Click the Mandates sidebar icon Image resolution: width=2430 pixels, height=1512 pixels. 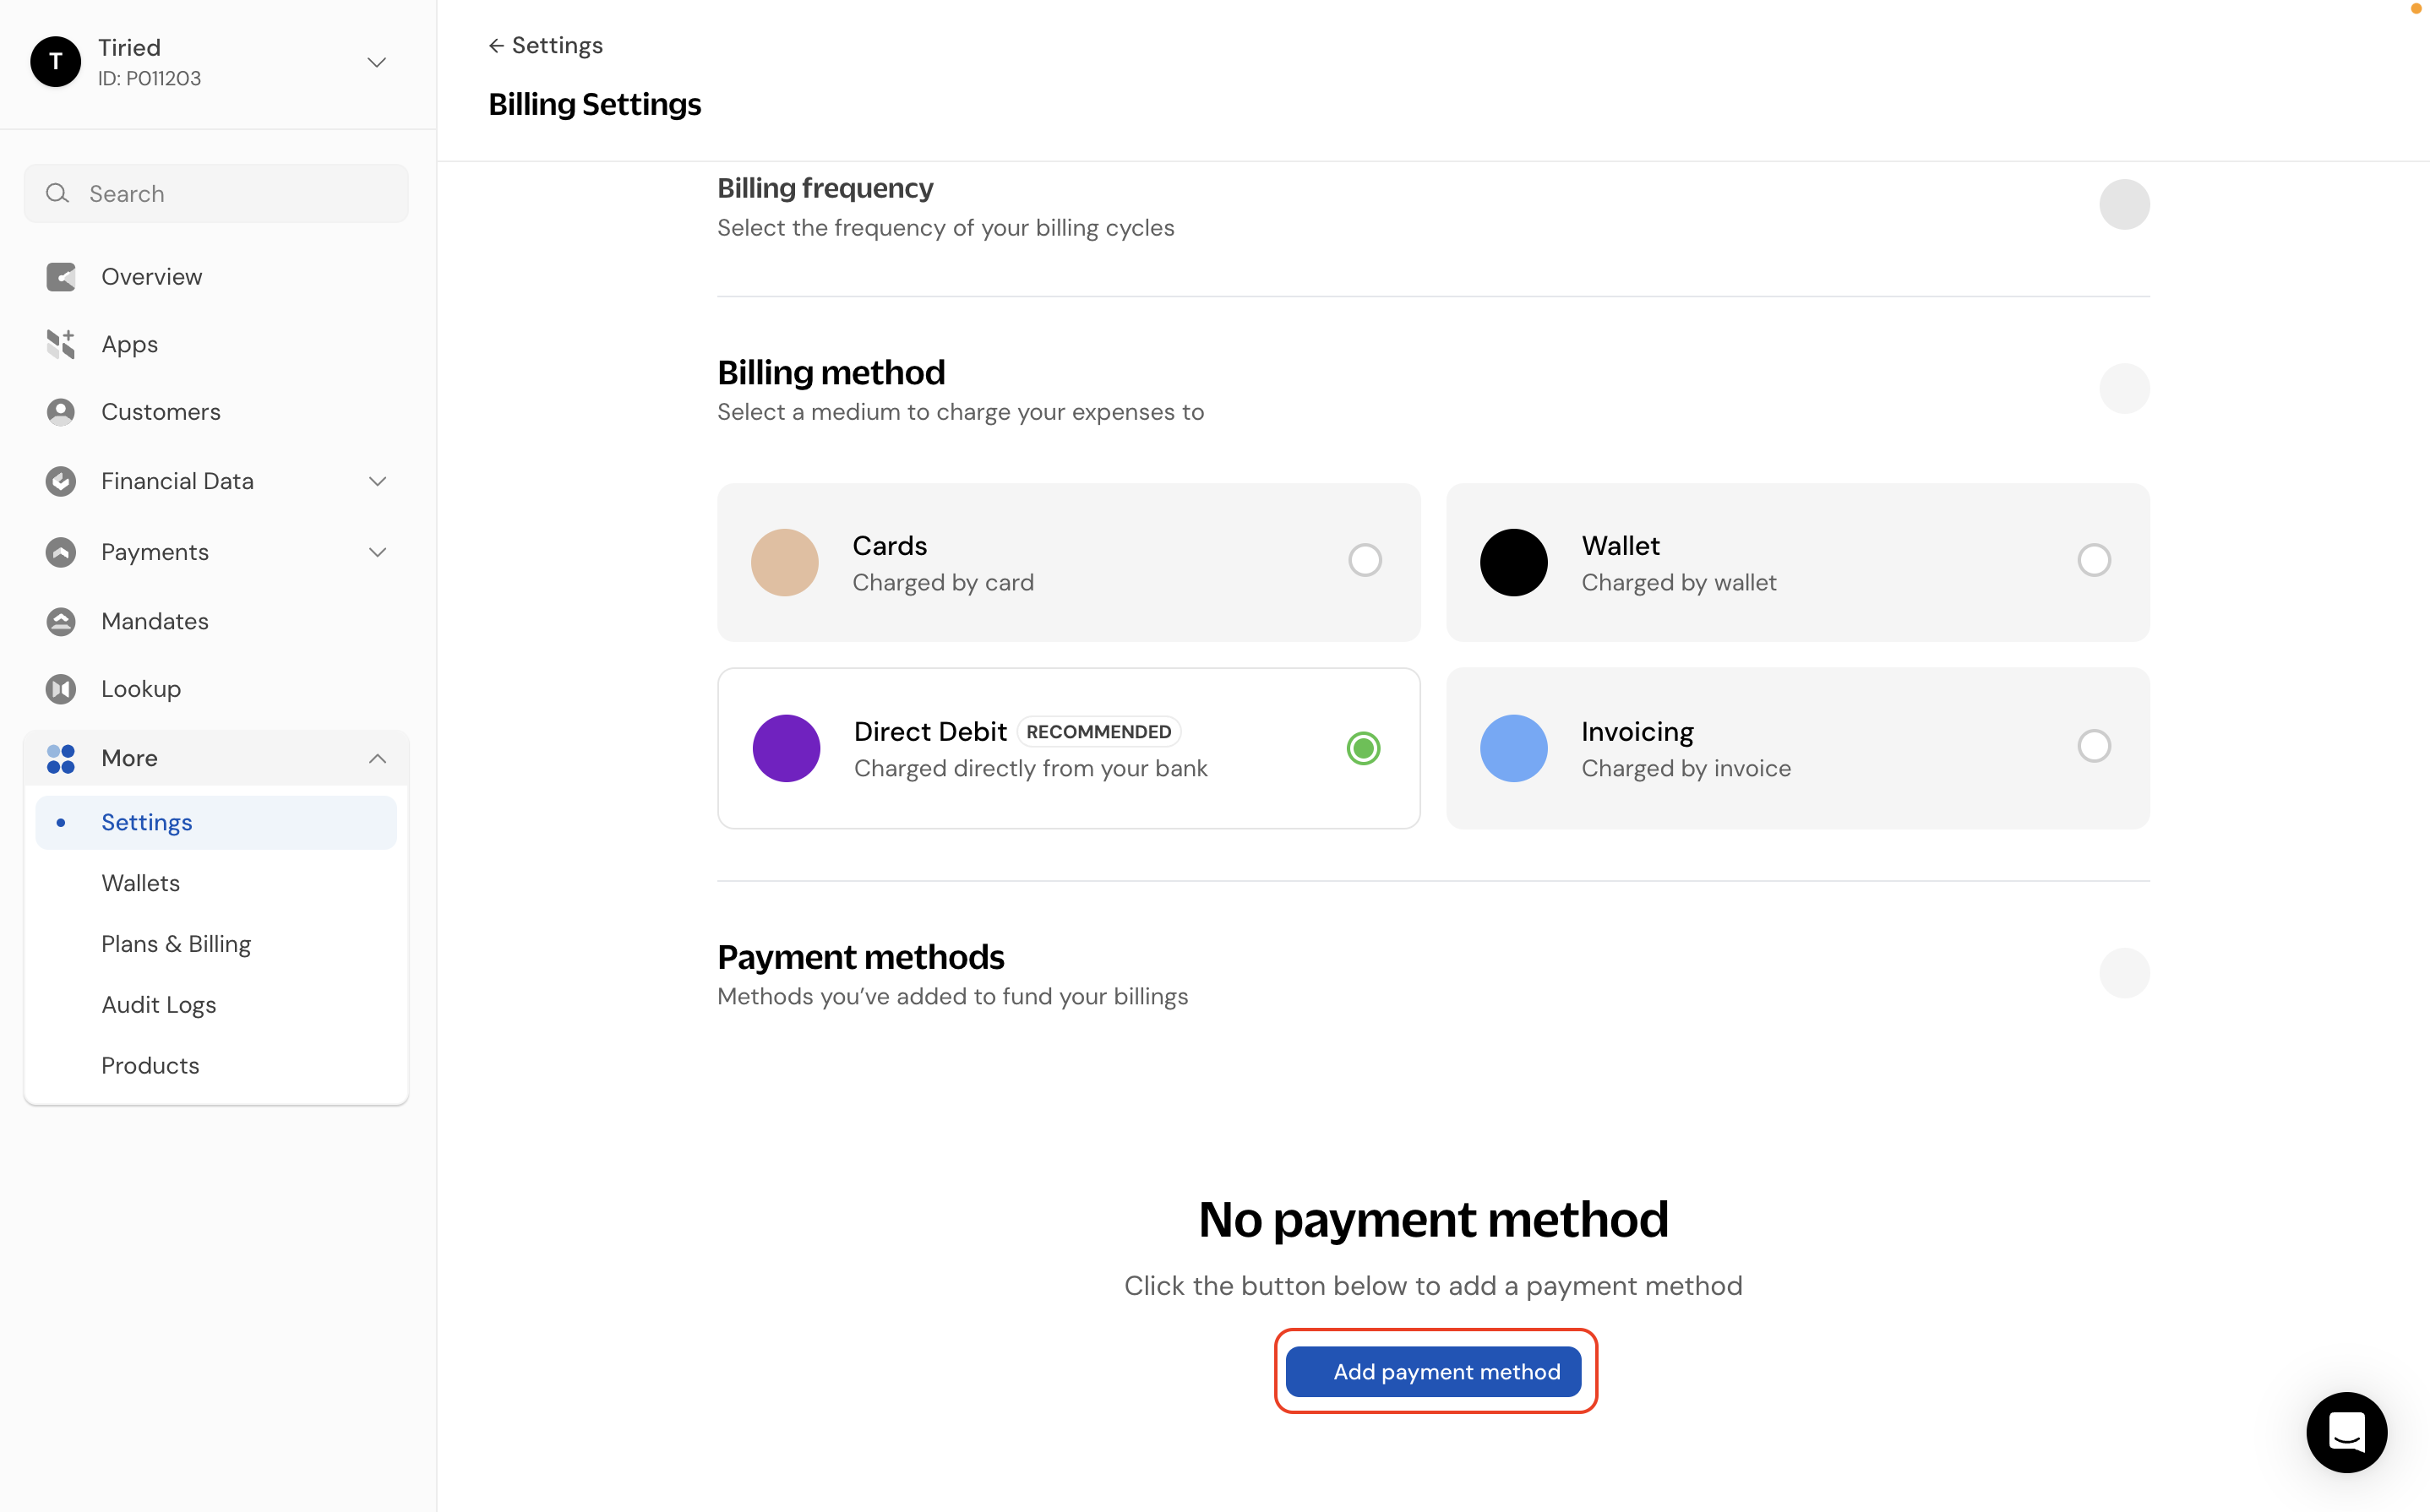tap(61, 621)
